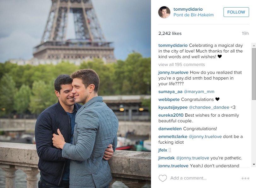Open webbpete commenter profile
256x188 pixels.
[169, 99]
